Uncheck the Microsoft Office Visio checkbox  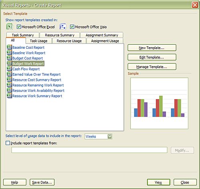tap(72, 27)
